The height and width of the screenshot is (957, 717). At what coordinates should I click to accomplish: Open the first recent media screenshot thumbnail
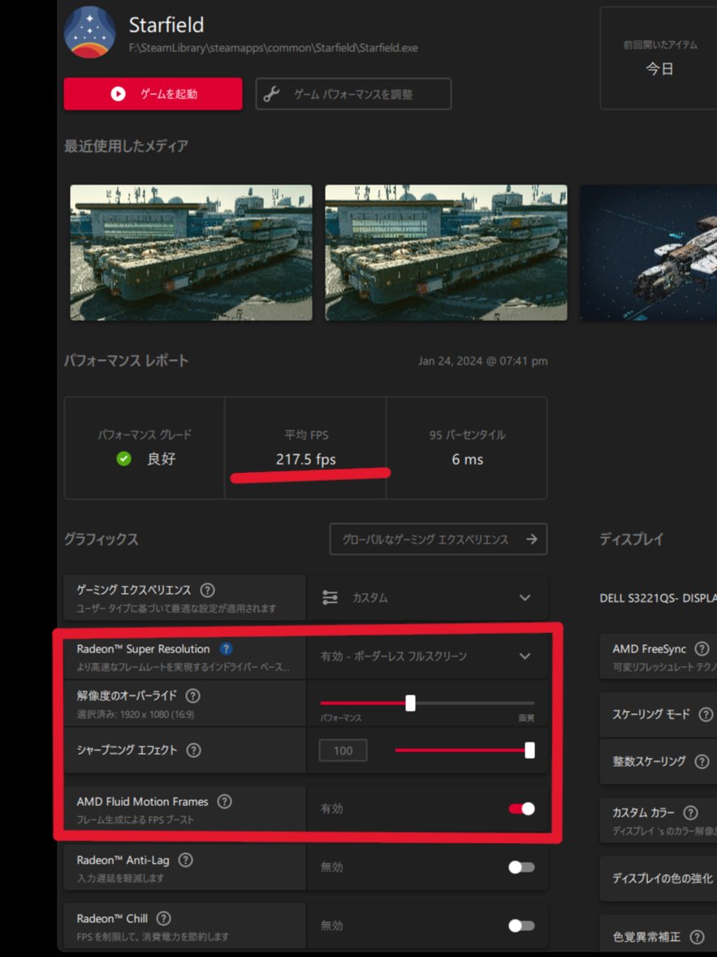coord(191,253)
